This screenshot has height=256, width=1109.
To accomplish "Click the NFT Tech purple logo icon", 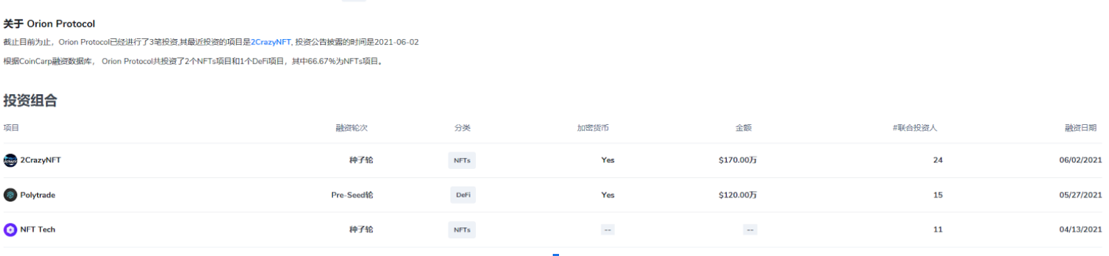I will point(10,229).
